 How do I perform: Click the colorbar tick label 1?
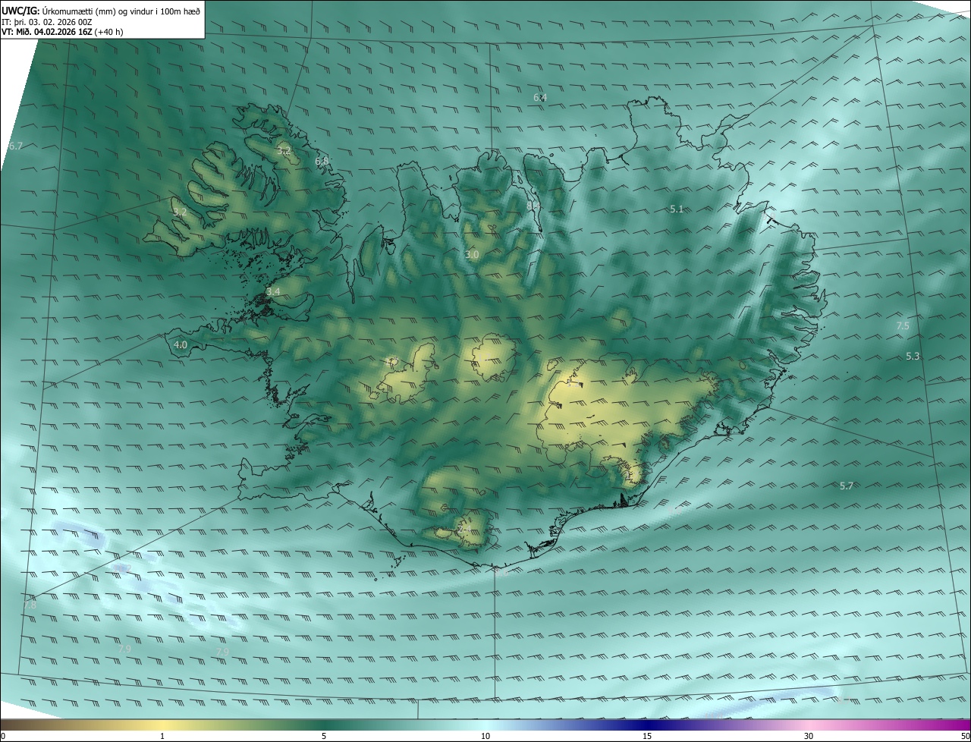click(x=162, y=736)
